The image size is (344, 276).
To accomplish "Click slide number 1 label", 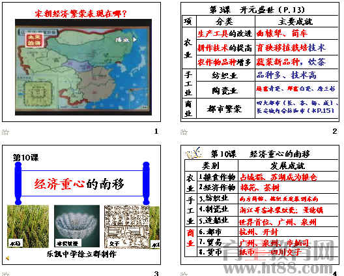I will [x=156, y=131].
